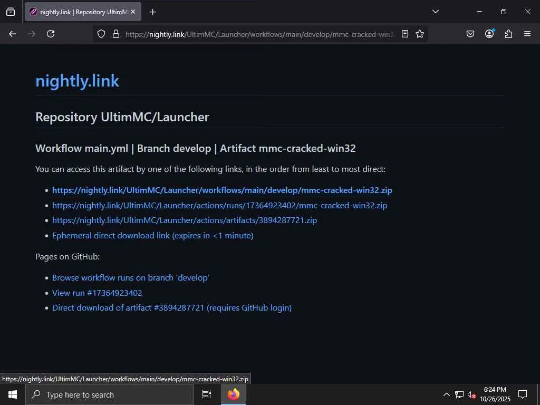This screenshot has height=405, width=540.
Task: Open the Windows Start menu
Action: click(x=13, y=394)
